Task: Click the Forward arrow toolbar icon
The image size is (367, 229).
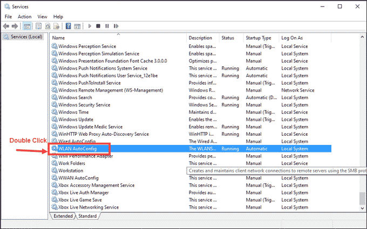Action: (x=15, y=26)
